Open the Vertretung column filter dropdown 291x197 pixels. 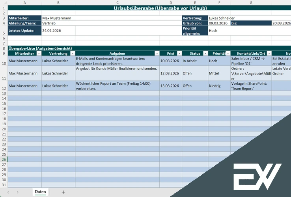click(x=73, y=54)
